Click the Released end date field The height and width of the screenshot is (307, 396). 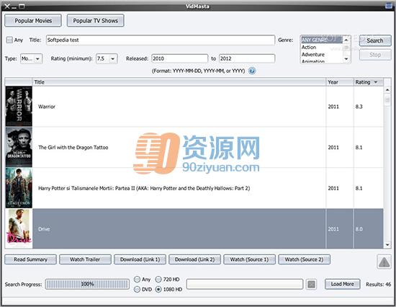click(247, 58)
